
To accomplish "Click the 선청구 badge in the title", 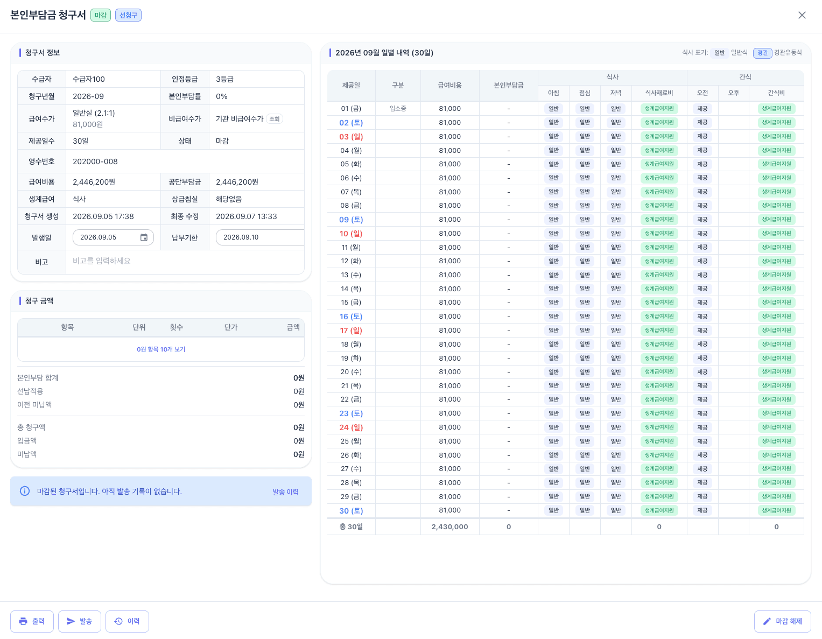I will pos(128,15).
